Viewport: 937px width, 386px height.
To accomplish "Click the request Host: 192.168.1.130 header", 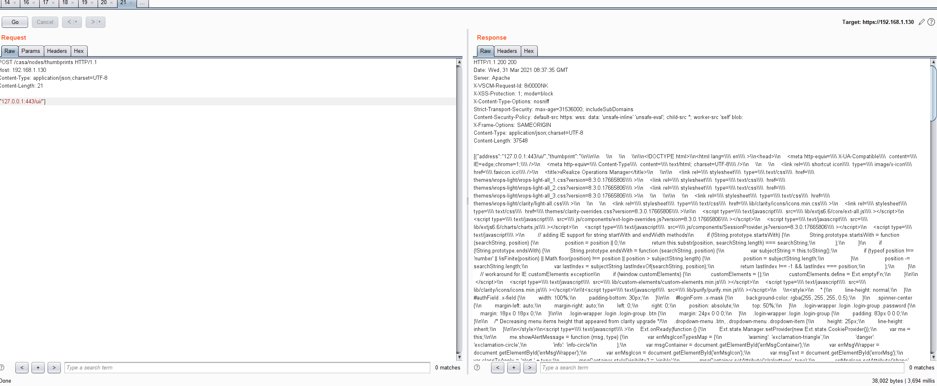I will (x=23, y=70).
